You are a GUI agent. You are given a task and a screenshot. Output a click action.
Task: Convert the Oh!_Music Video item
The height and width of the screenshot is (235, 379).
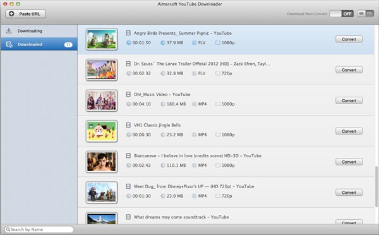pyautogui.click(x=349, y=100)
